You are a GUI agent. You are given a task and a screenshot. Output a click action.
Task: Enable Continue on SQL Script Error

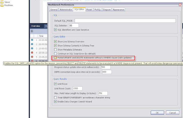[55, 54]
